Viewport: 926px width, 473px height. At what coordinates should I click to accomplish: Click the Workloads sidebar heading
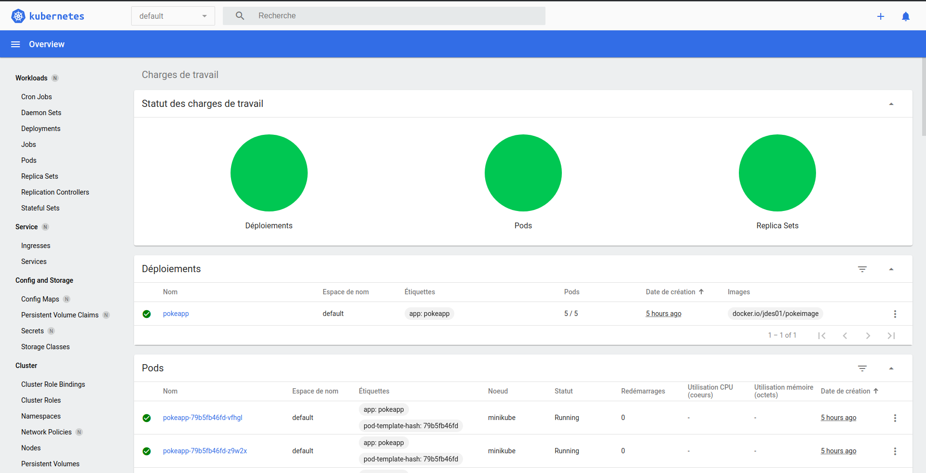[31, 78]
